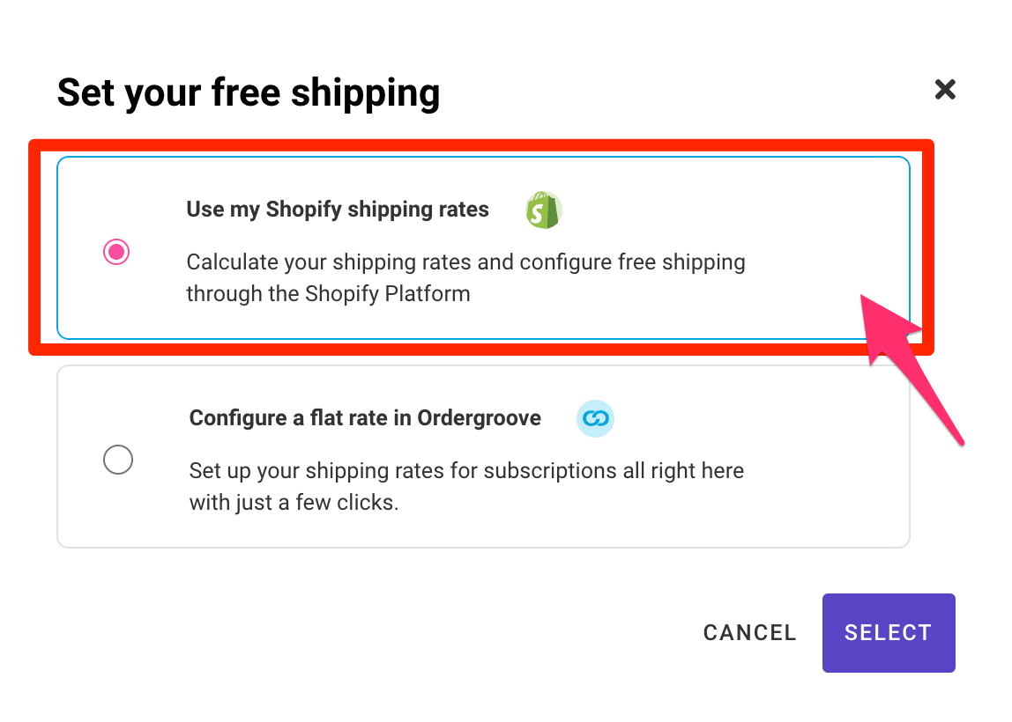This screenshot has width=1012, height=722.
Task: Choose the Ordergroove flat rate radio button
Action: click(118, 460)
